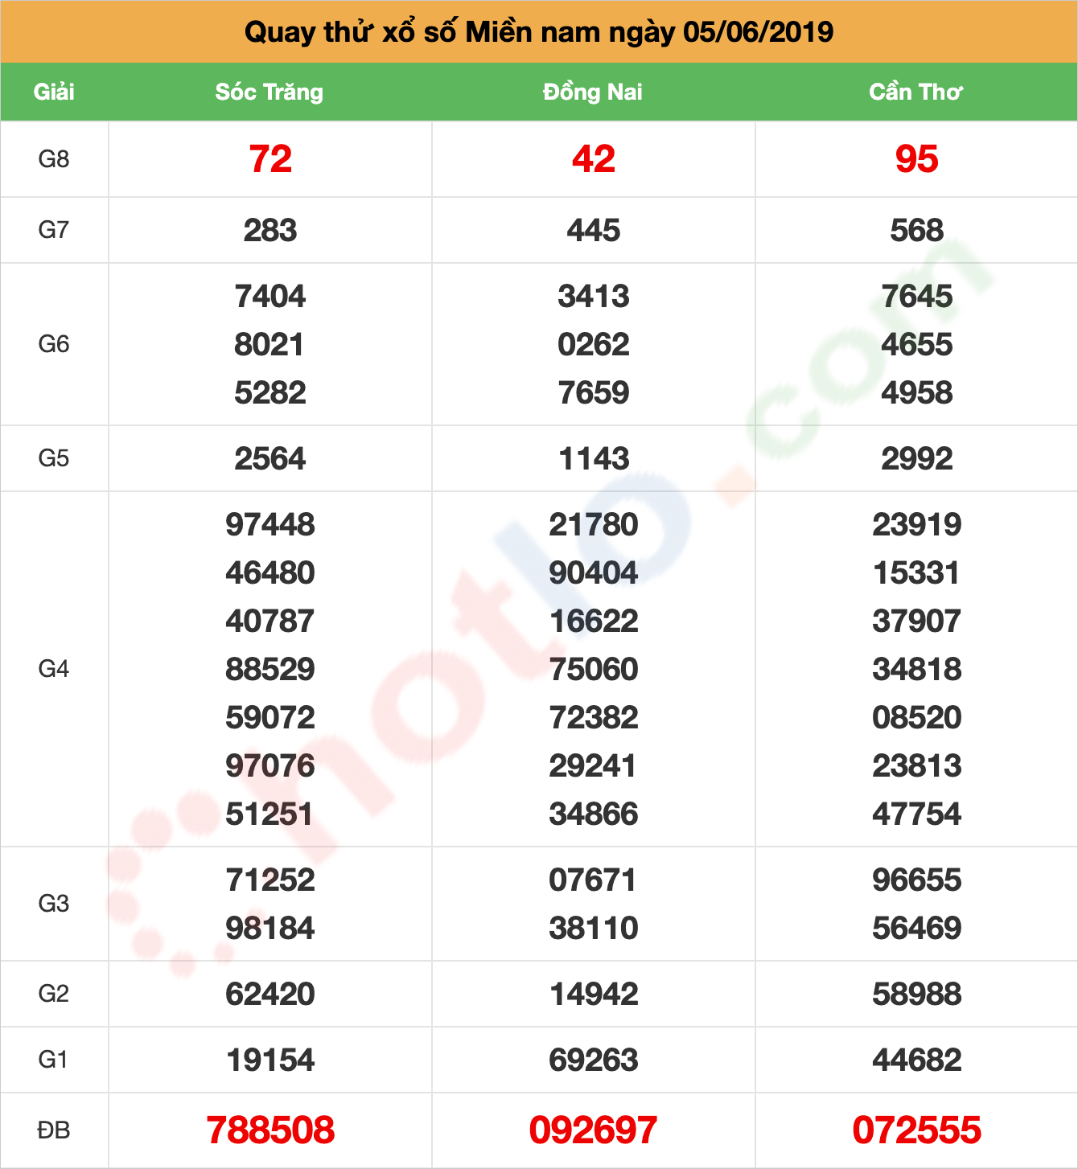Select G4 value 29241
Screen dimensions: 1078x1169
[593, 766]
